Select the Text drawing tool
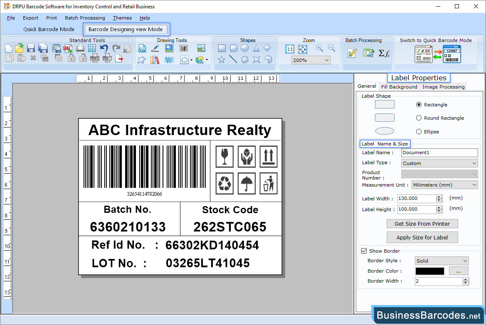 pos(142,48)
